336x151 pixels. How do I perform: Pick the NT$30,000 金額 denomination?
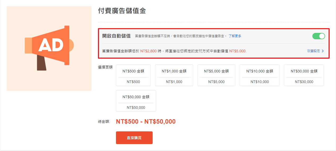click(x=304, y=75)
